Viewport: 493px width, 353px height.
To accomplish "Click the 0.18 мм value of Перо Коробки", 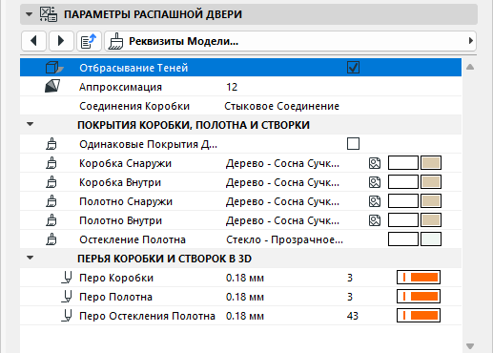I will (245, 278).
